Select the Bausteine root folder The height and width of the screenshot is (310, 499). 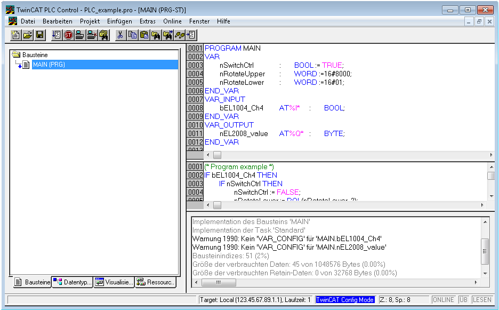36,55
